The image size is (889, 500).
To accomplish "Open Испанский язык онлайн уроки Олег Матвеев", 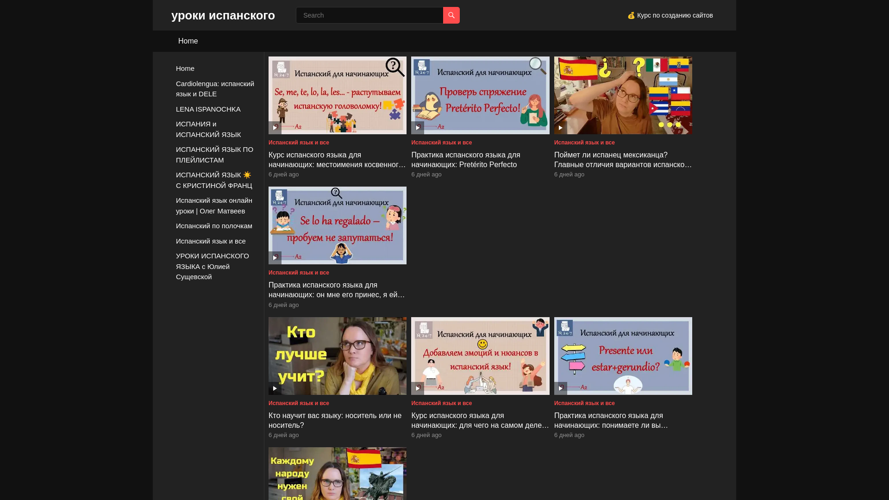I will [214, 206].
